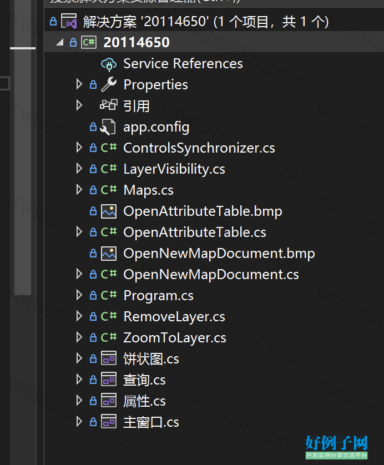The width and height of the screenshot is (384, 465).
Task: Click the lock icon beside Program.cs
Action: pyautogui.click(x=93, y=295)
